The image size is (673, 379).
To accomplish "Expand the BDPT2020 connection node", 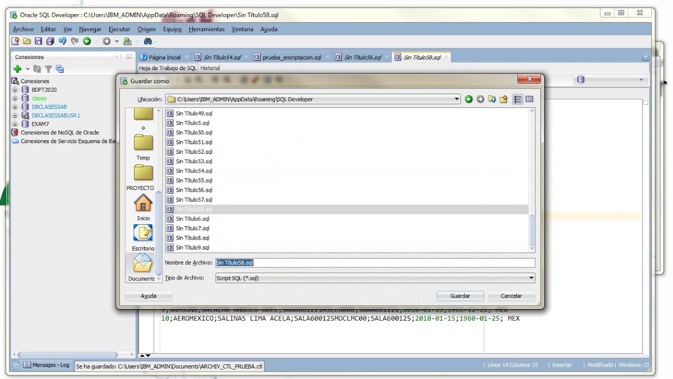I will (x=15, y=90).
